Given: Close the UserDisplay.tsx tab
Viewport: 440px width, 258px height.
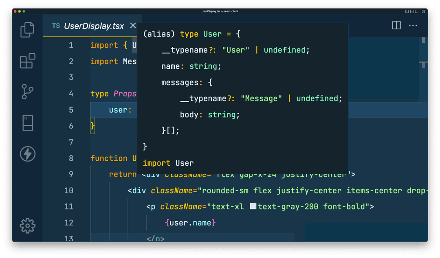Looking at the screenshot, I should (x=133, y=25).
